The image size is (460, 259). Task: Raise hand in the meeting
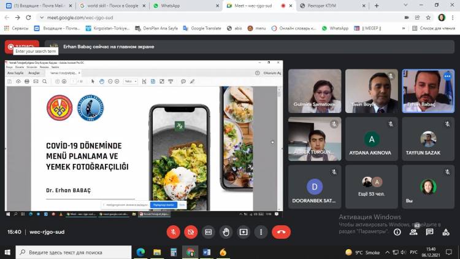tap(226, 232)
